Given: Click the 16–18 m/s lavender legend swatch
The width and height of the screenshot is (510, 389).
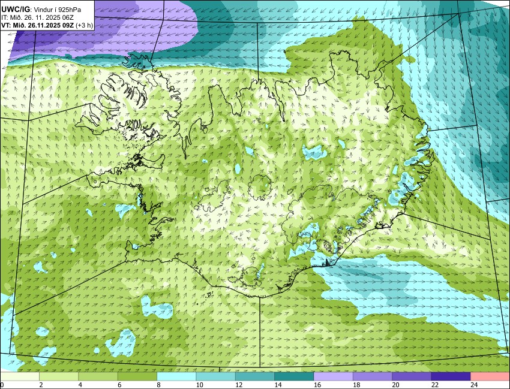Looking at the screenshot, I should [334, 376].
